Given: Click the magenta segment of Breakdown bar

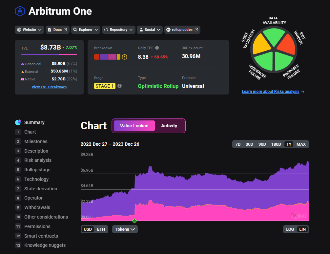Looking at the screenshot, I should pos(113,57).
